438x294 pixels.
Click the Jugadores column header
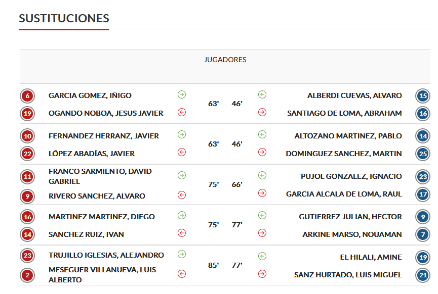click(x=225, y=60)
